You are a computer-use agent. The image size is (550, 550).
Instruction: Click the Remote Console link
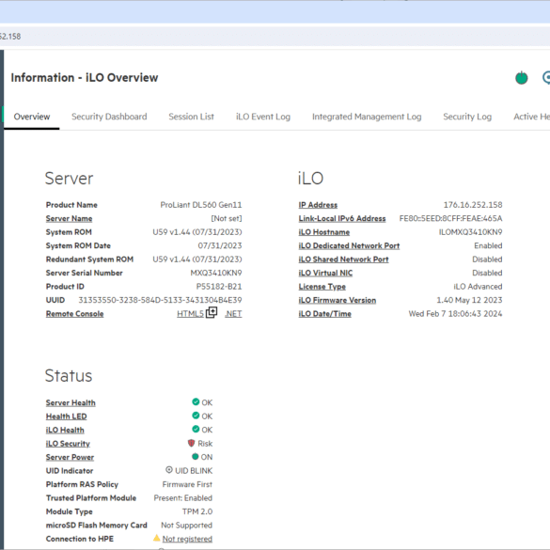pos(74,314)
